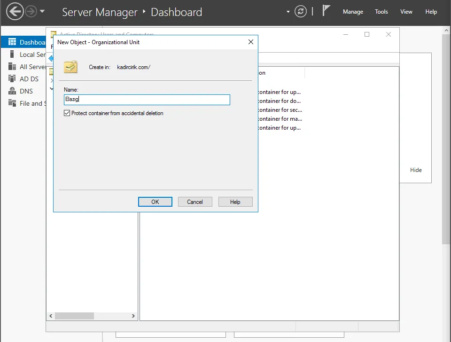Image resolution: width=451 pixels, height=342 pixels.
Task: Select DNS in the sidebar
Action: click(x=23, y=91)
